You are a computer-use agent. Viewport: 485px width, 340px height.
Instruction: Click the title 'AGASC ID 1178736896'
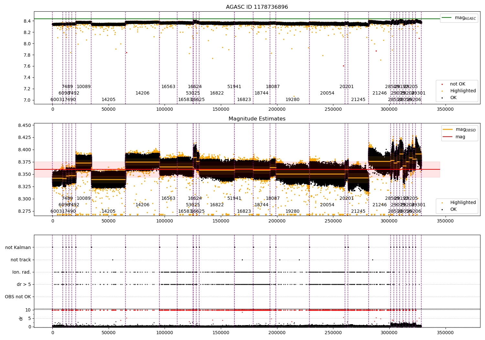pyautogui.click(x=257, y=7)
